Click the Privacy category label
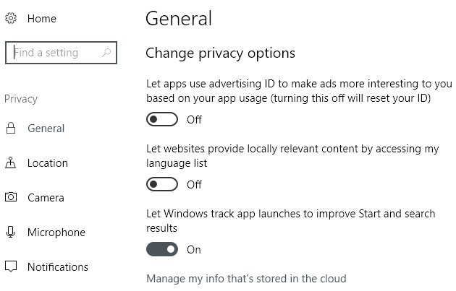This screenshot has width=456, height=291. coord(20,99)
